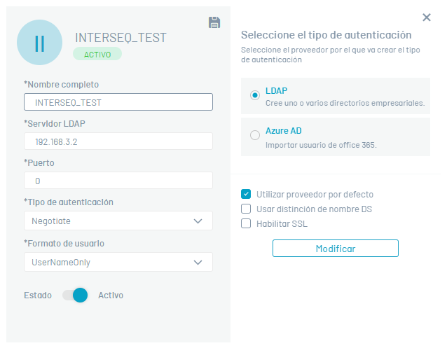Click the Azure AD option title
Image resolution: width=447 pixels, height=348 pixels.
coord(283,130)
